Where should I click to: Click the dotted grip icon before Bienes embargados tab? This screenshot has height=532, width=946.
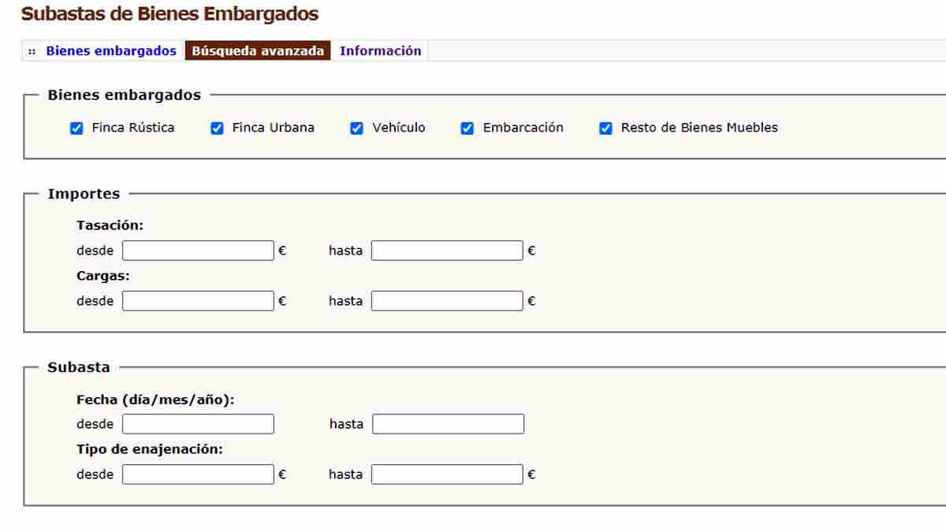(x=32, y=51)
